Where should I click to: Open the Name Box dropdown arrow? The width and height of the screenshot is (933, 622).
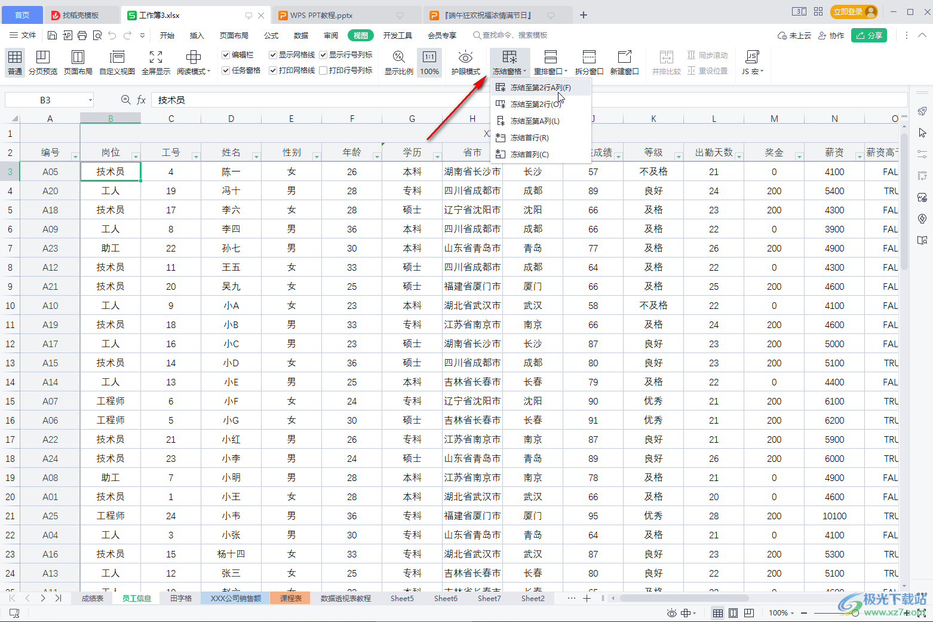(x=90, y=100)
